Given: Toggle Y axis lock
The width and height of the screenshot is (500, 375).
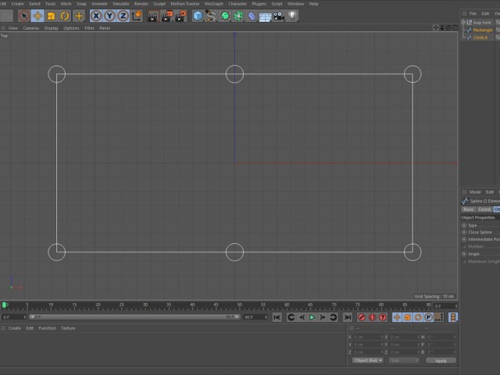Looking at the screenshot, I should point(109,16).
